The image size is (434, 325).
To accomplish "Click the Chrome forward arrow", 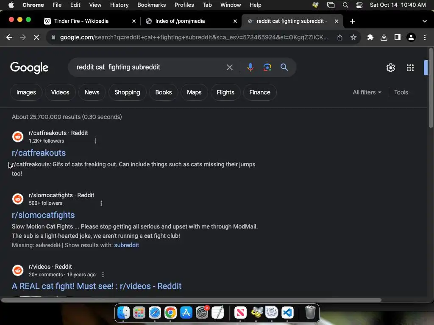I will tap(23, 37).
